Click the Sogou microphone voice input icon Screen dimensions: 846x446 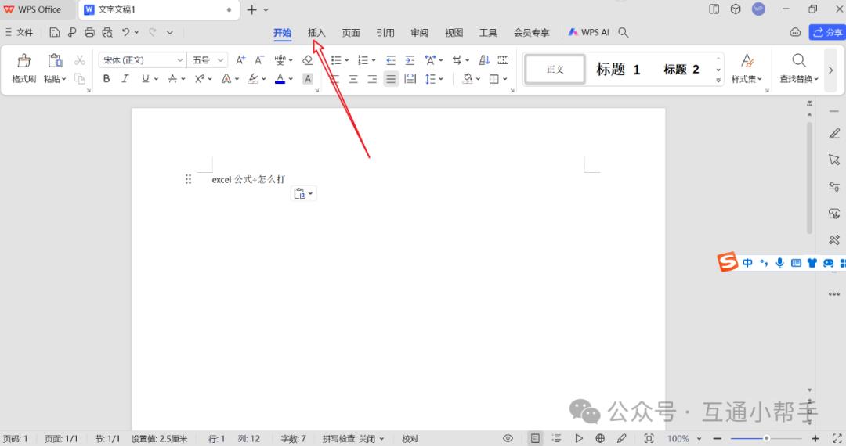click(x=779, y=263)
